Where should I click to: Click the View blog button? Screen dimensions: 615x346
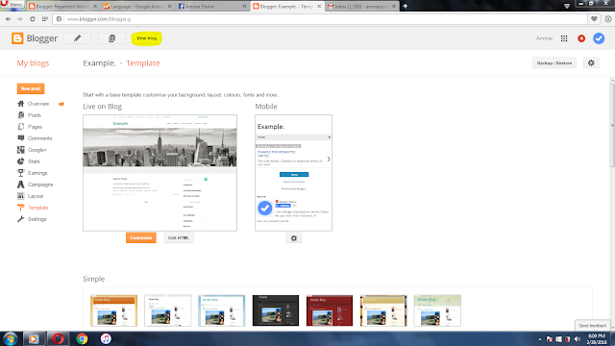(x=146, y=38)
